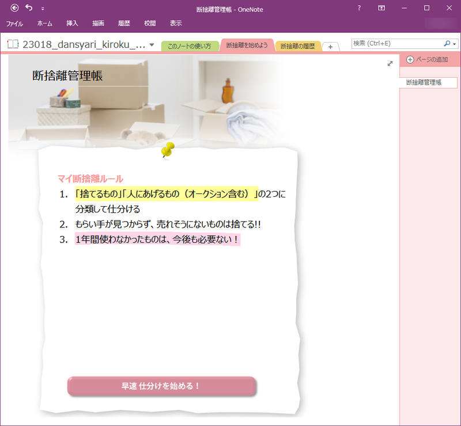
Task: Click ページの追加 to add a new page
Action: 428,59
